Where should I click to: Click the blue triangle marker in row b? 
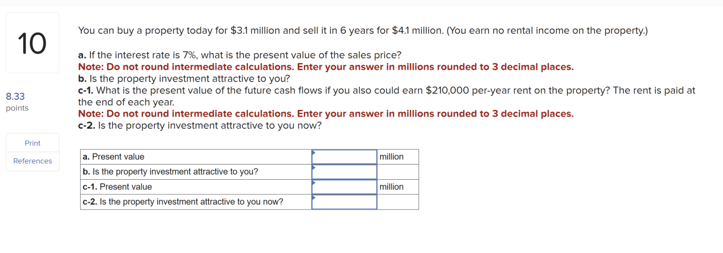[x=313, y=167]
